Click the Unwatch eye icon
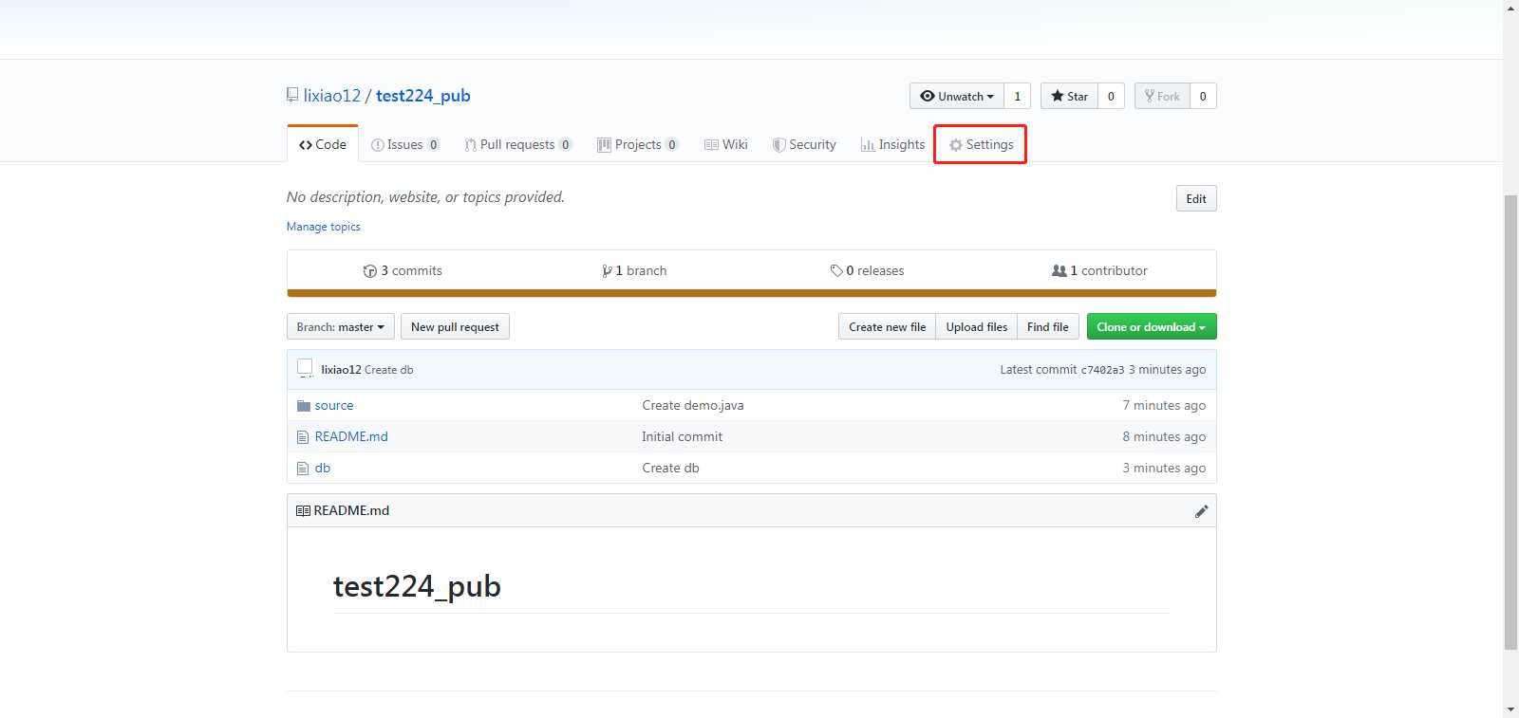1519x718 pixels. 928,96
